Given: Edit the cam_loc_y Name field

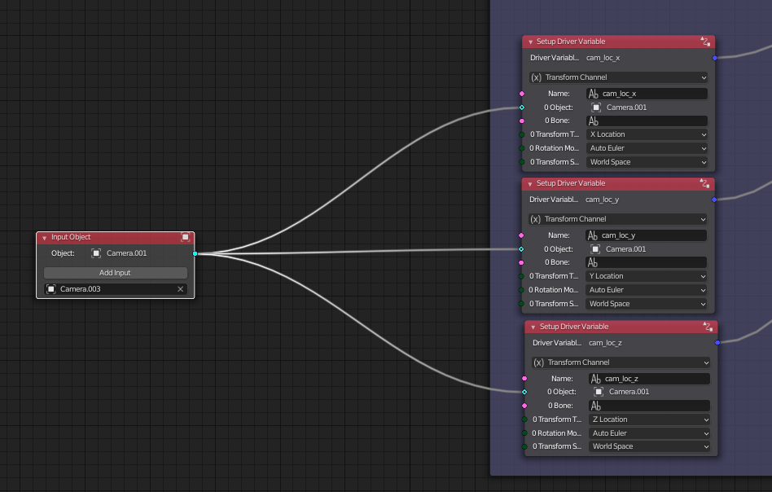Looking at the screenshot, I should pyautogui.click(x=646, y=235).
